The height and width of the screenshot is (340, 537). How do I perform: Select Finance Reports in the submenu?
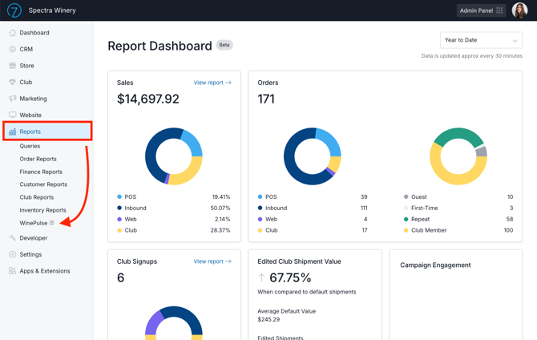point(41,172)
